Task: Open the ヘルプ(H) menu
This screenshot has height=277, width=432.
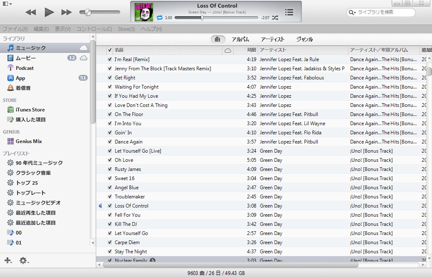Action: (x=151, y=29)
